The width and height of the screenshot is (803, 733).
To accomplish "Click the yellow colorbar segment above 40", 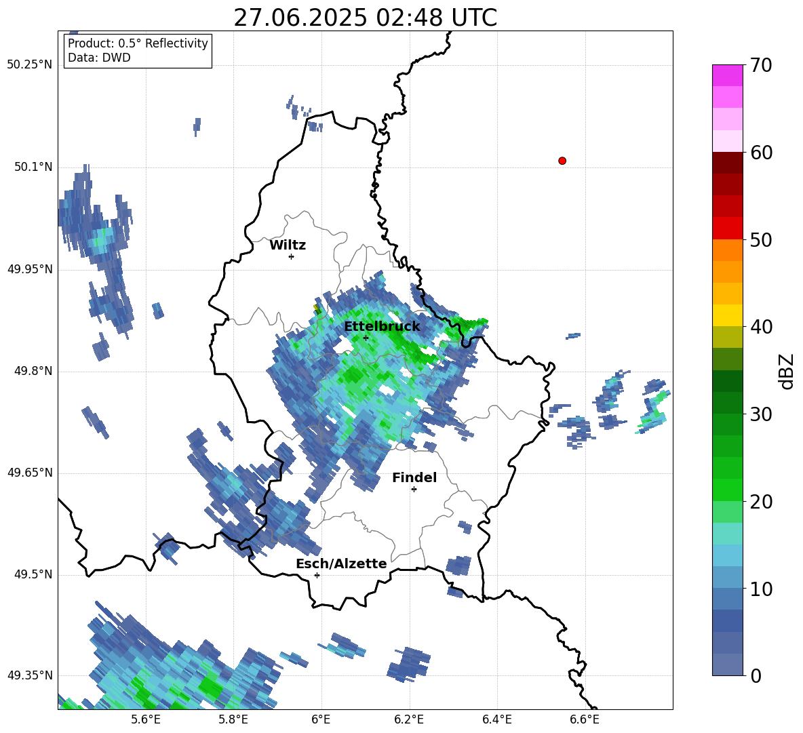I will click(x=727, y=316).
